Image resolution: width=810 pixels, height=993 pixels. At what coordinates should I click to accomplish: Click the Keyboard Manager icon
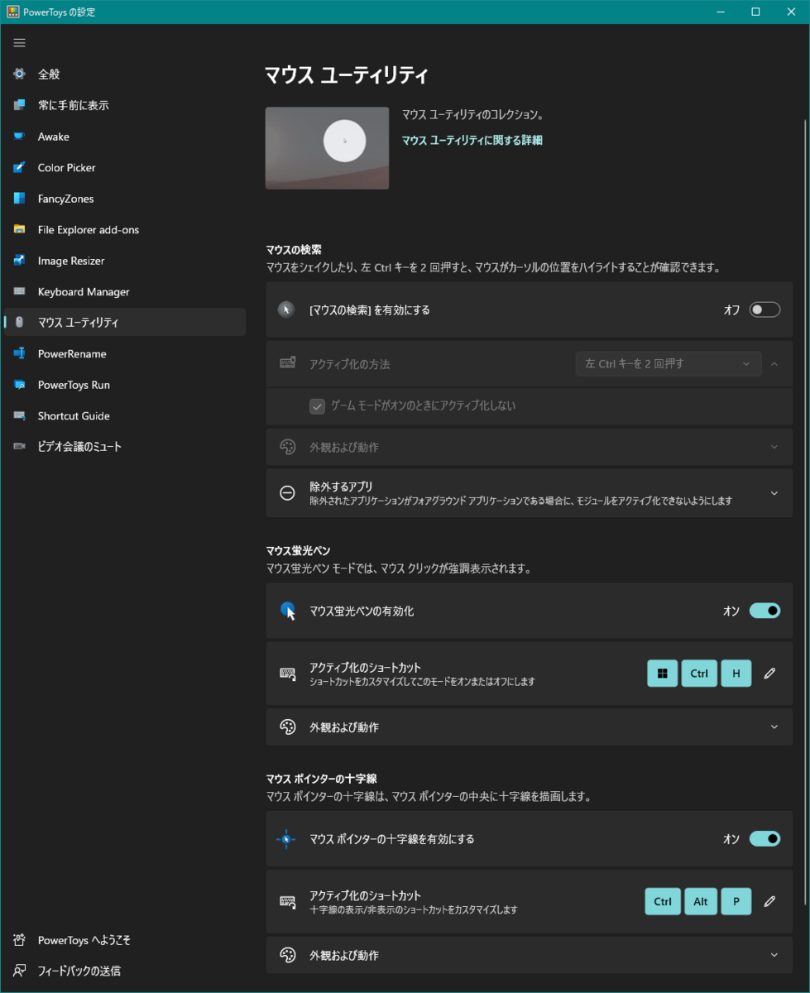tap(20, 292)
